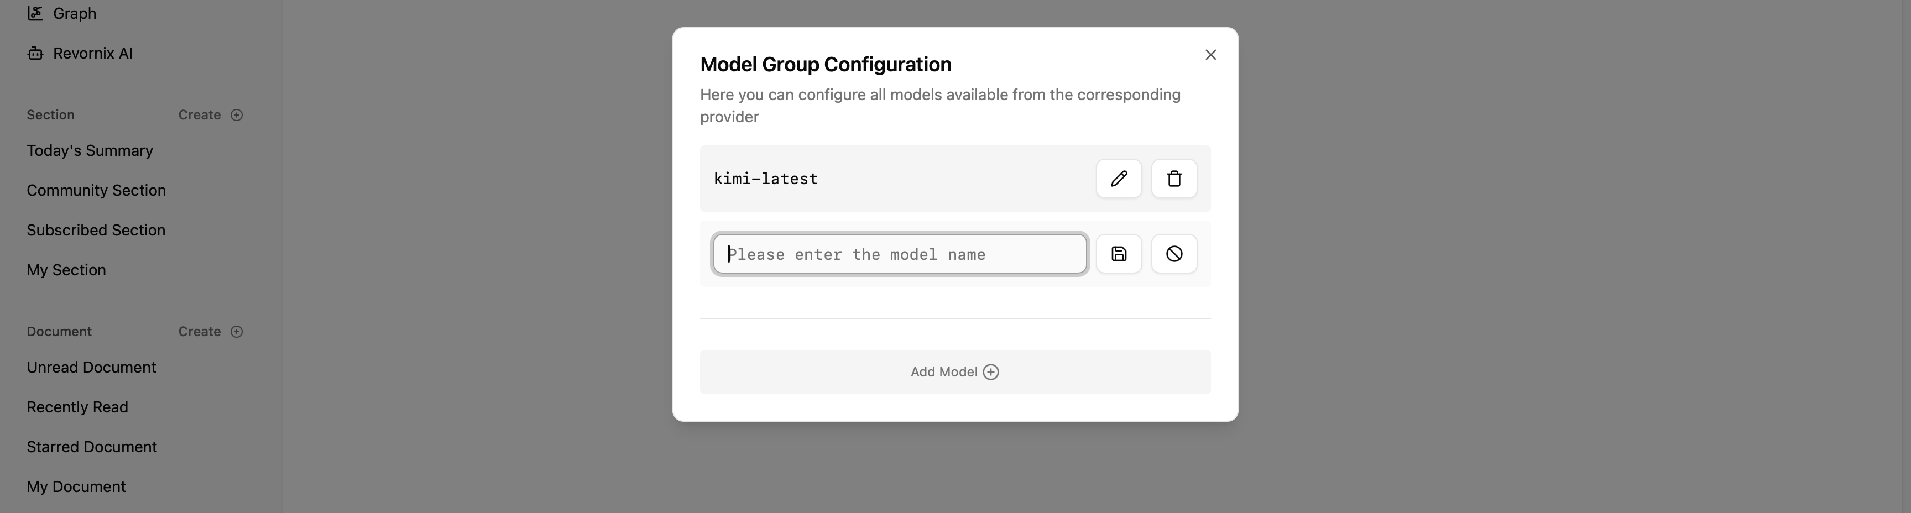The height and width of the screenshot is (513, 1911).
Task: Open Community Section in sidebar
Action: click(x=96, y=191)
